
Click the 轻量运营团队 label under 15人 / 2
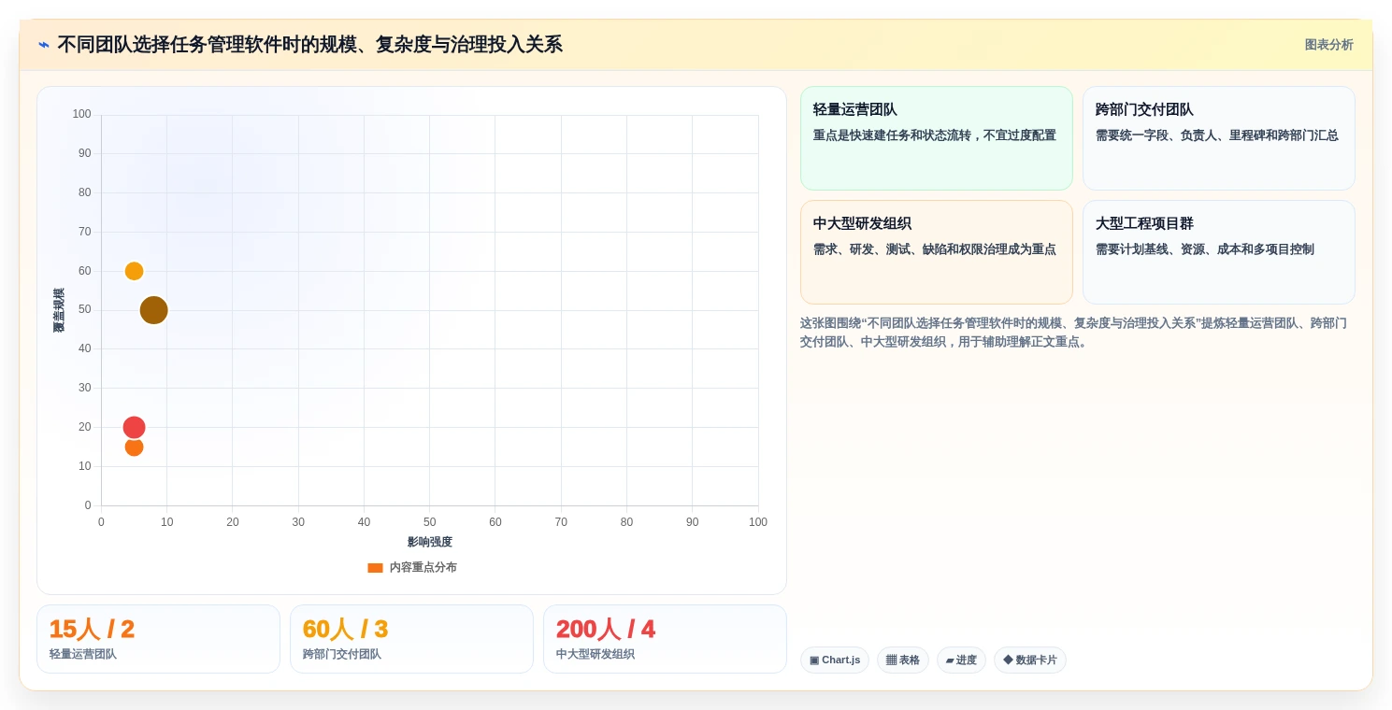[x=83, y=654]
